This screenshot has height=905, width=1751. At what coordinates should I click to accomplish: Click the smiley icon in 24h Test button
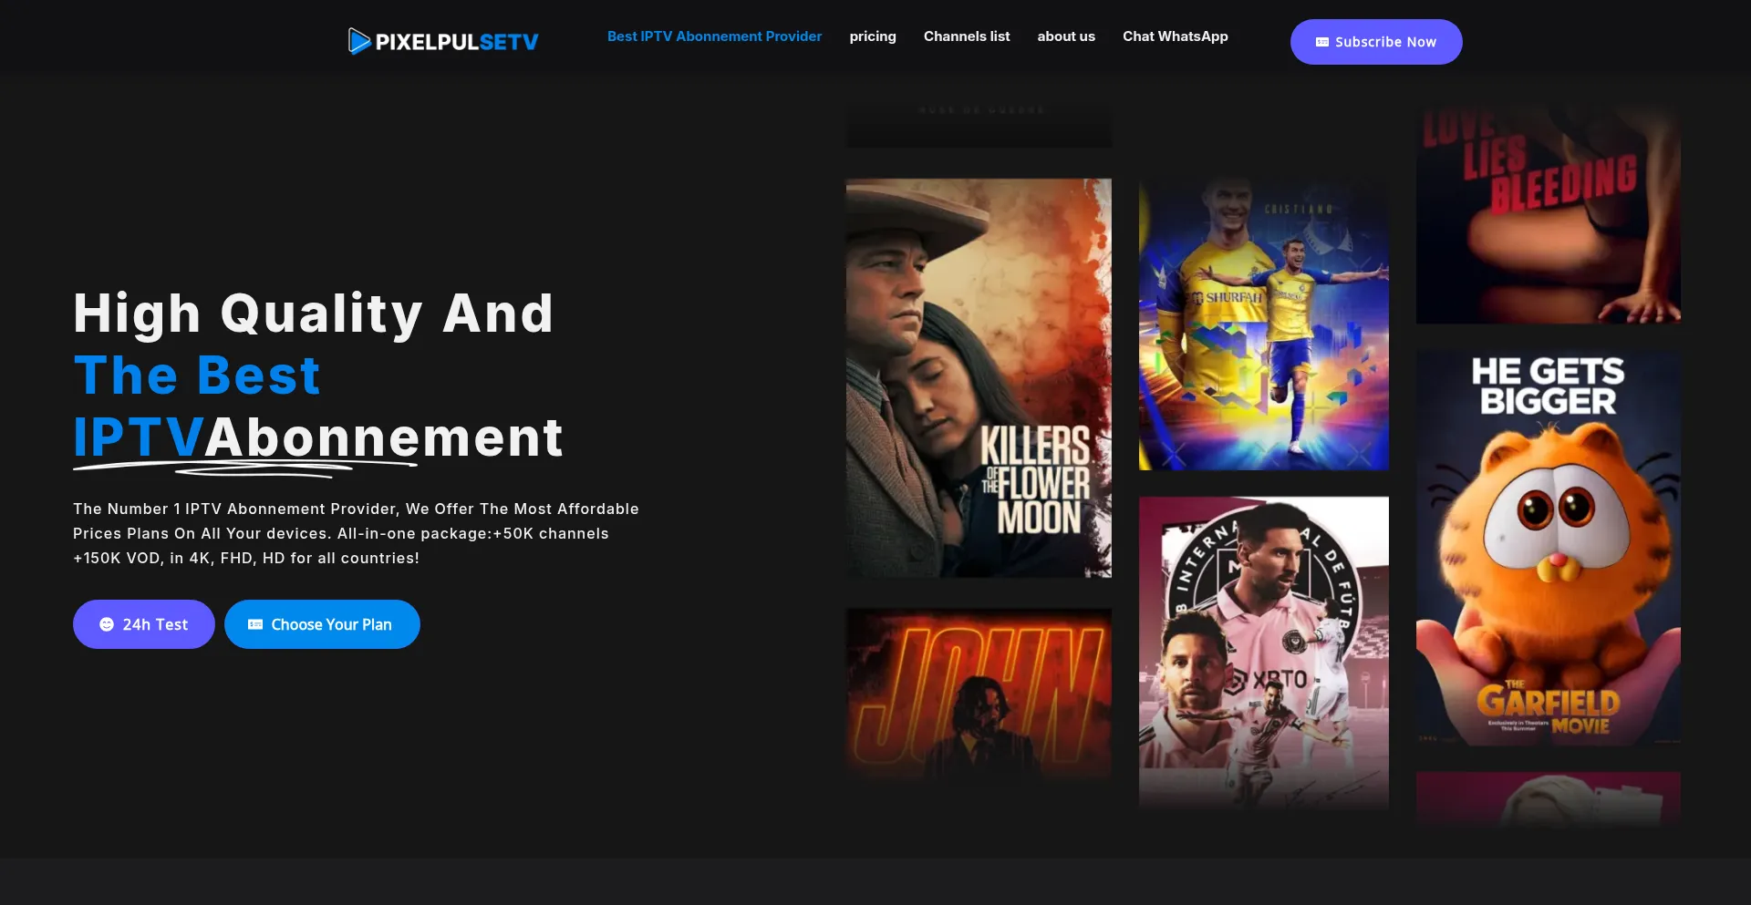coord(107,624)
